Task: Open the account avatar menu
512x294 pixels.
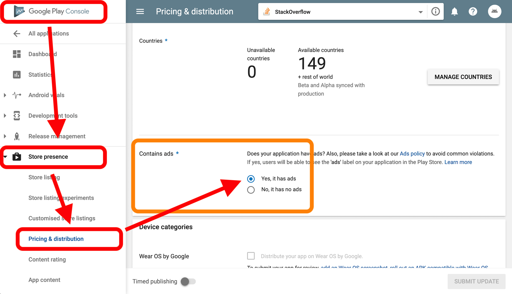Action: pos(494,12)
